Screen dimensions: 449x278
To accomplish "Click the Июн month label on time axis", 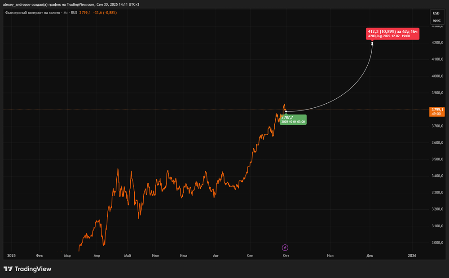I will point(155,256).
